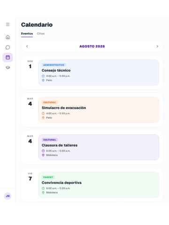Image resolution: width=169 pixels, height=225 pixels.
Task: Click Biblioteca location in Convivencia deportiva
Action: (52, 193)
